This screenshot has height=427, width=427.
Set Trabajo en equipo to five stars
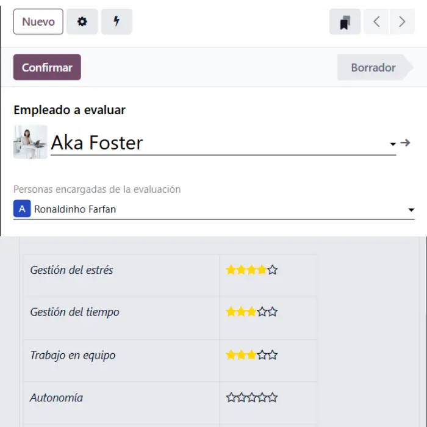tap(273, 355)
